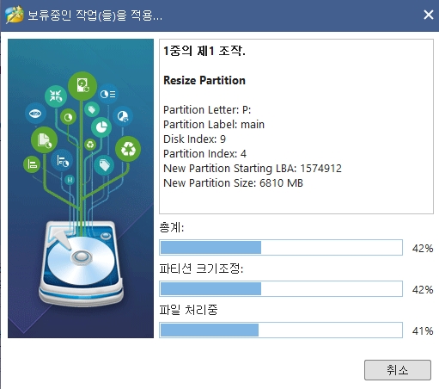This screenshot has width=439, height=389.
Task: Click the New Partition Size line
Action: 233,183
